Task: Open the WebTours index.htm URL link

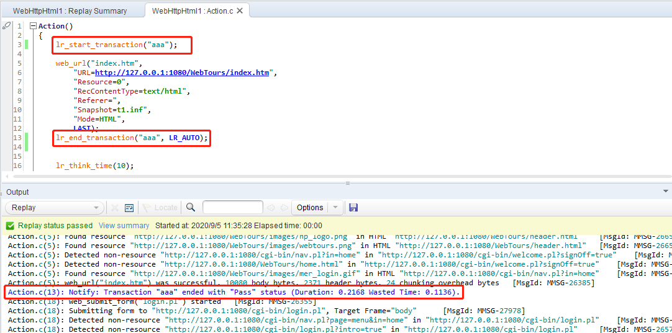Action: pyautogui.click(x=182, y=73)
